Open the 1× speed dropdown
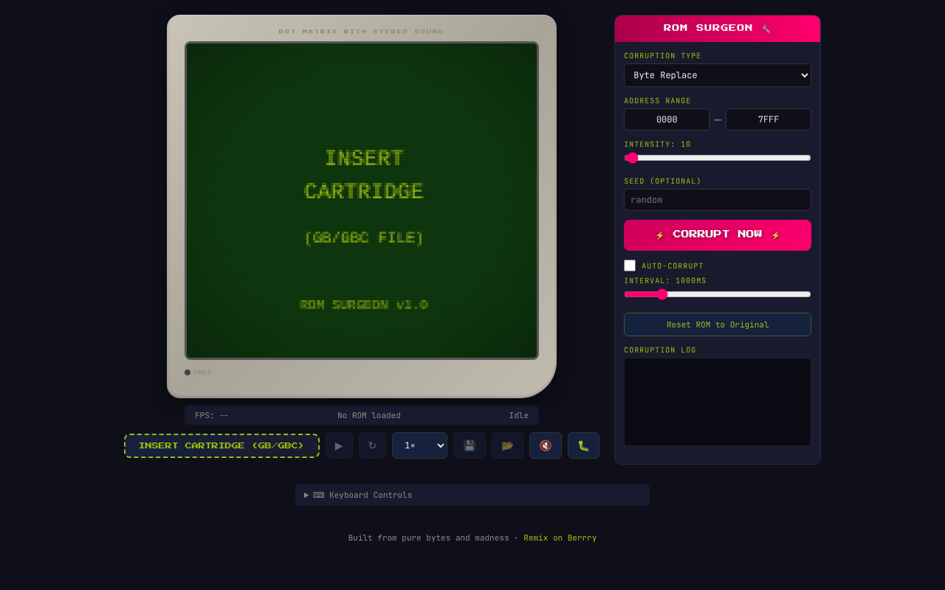This screenshot has height=590, width=945. coord(419,445)
